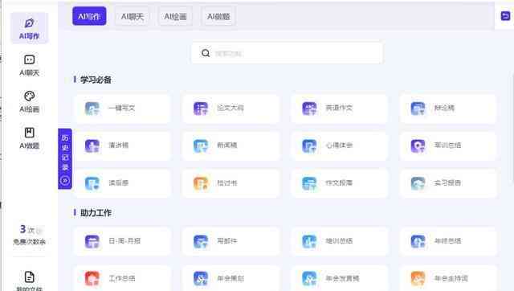Open the orange 检讨书 tool card
514x291 pixels.
click(231, 183)
